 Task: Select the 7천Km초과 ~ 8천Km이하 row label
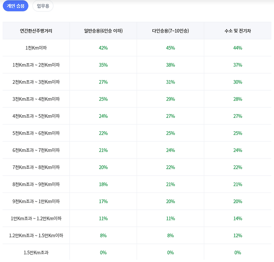[x=36, y=167]
